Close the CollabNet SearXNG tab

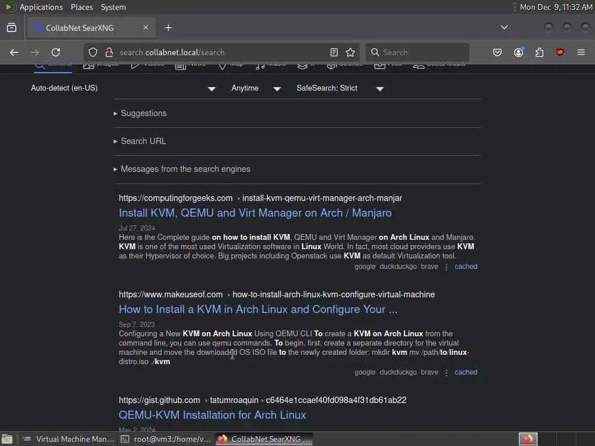pos(146,28)
